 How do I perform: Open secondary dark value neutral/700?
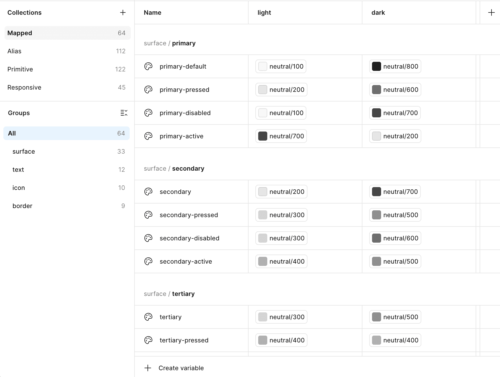(x=395, y=192)
